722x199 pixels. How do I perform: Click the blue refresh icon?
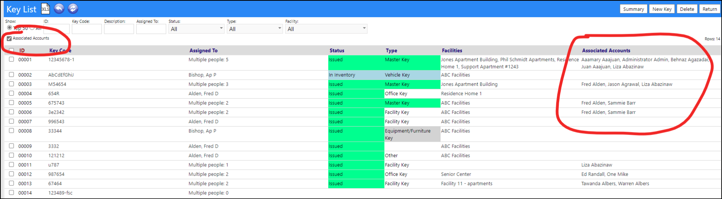coord(73,9)
